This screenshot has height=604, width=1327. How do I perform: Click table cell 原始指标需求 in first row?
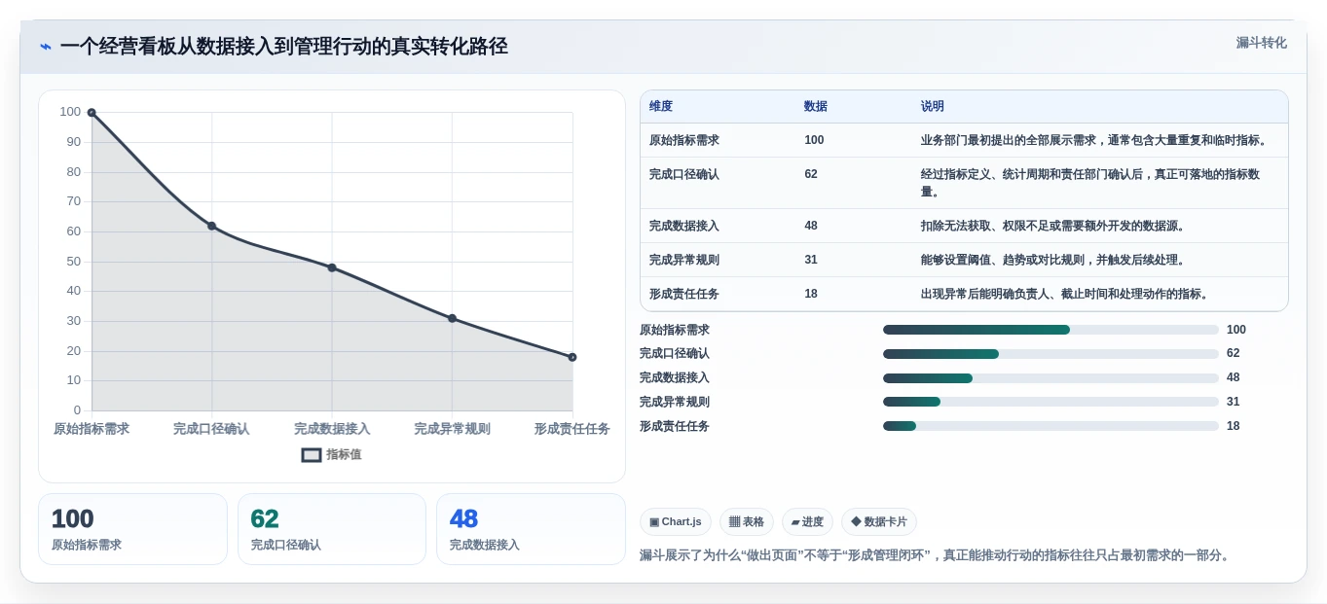coord(684,140)
